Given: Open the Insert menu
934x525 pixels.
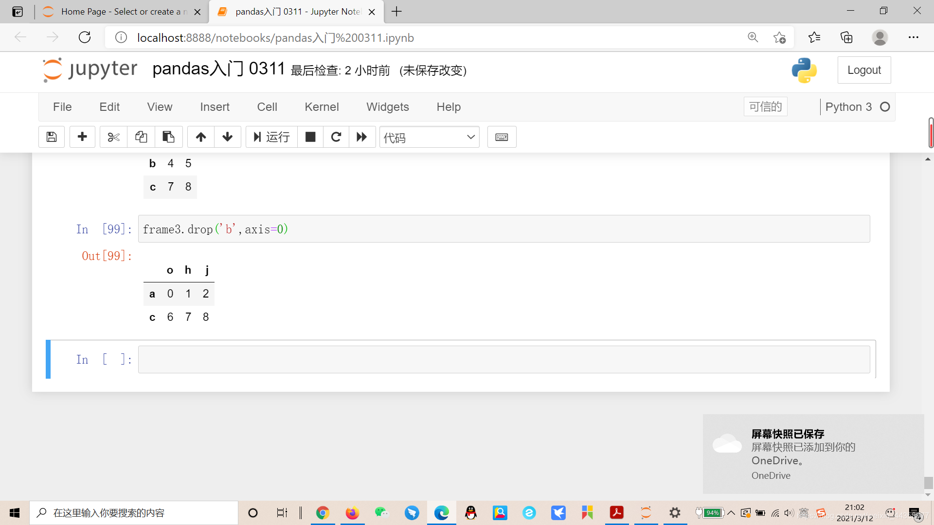Looking at the screenshot, I should [215, 107].
